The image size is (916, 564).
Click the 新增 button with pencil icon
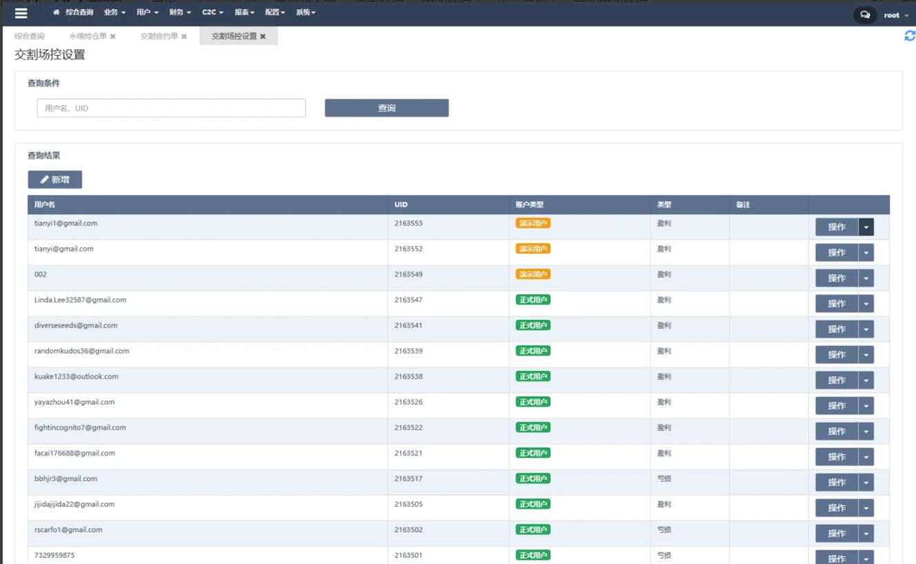55,179
